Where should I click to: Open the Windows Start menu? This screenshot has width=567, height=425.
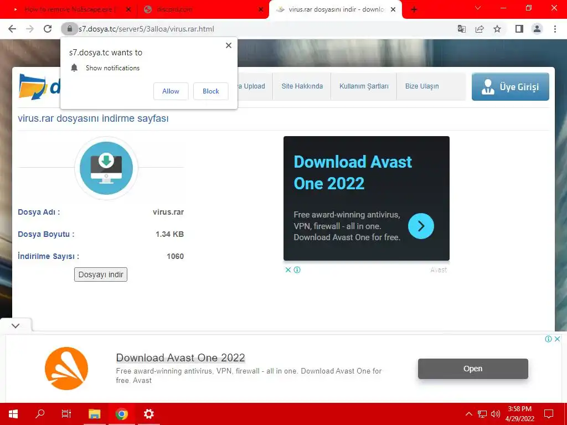(13, 414)
